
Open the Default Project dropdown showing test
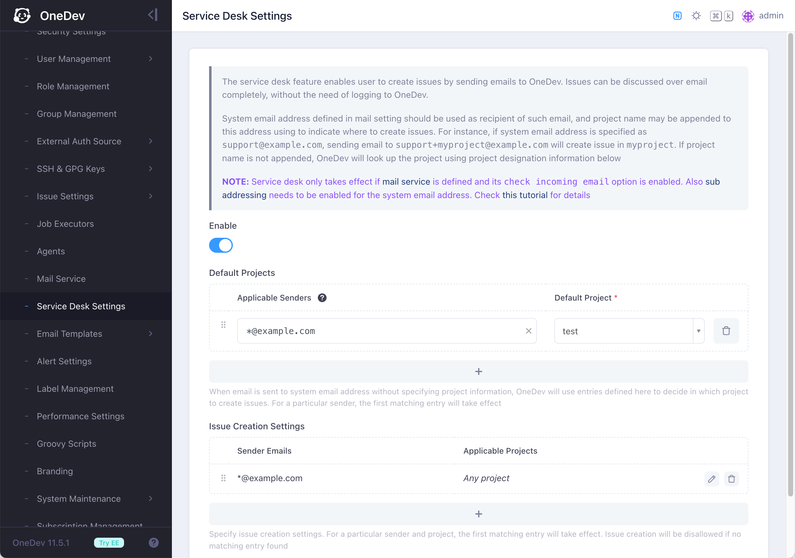pyautogui.click(x=629, y=331)
